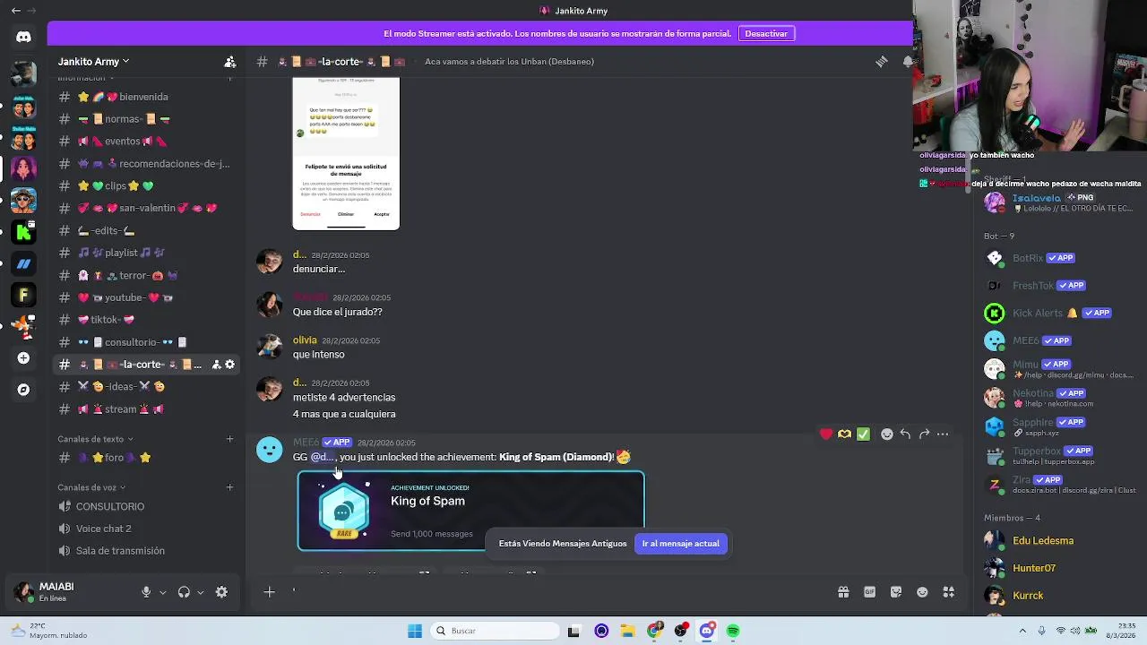Viewport: 1147px width, 645px height.
Task: Open user settings gear icon
Action: pyautogui.click(x=221, y=592)
